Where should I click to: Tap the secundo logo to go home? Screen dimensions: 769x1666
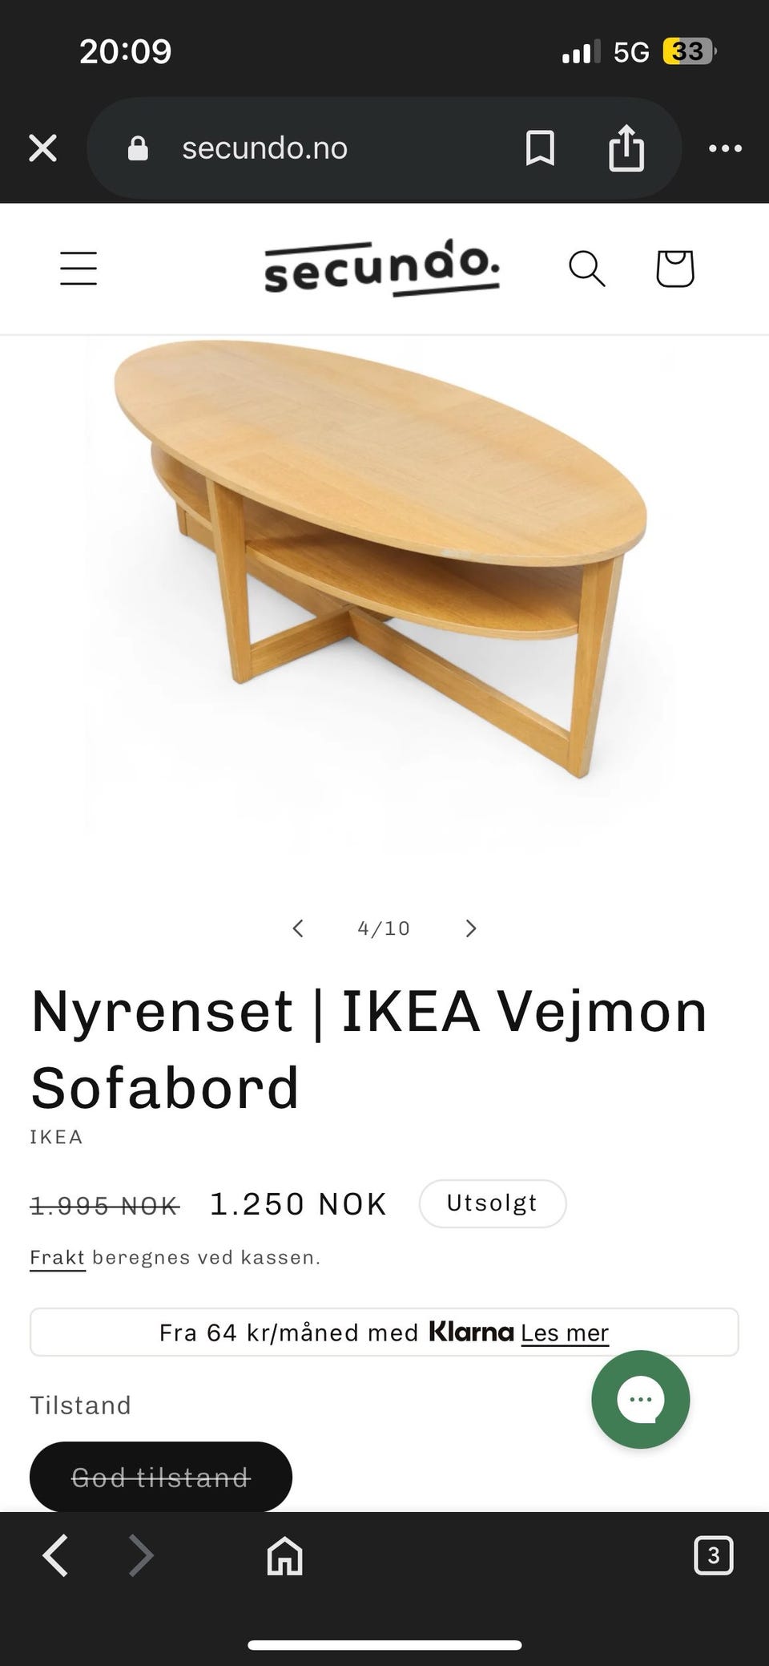tap(382, 268)
